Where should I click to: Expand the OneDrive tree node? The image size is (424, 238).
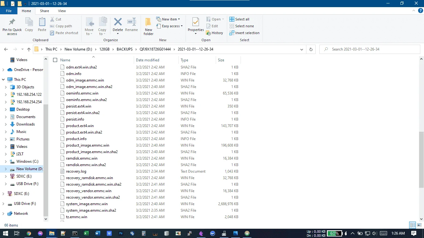click(3, 70)
